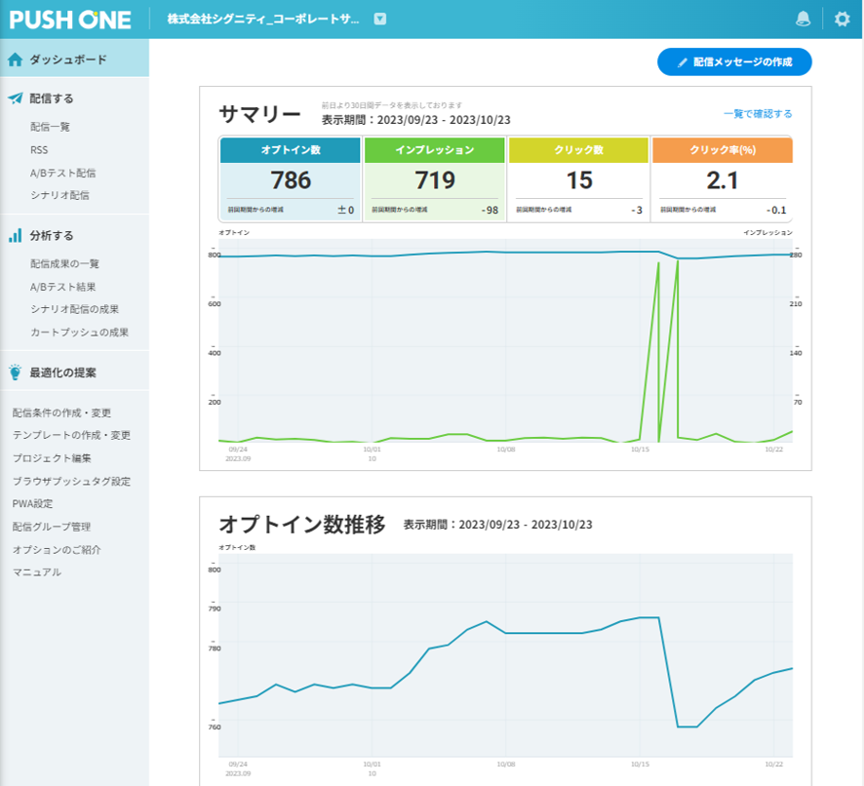The image size is (864, 786).
Task: Open 配信一覧 in the sidebar
Action: 50,127
